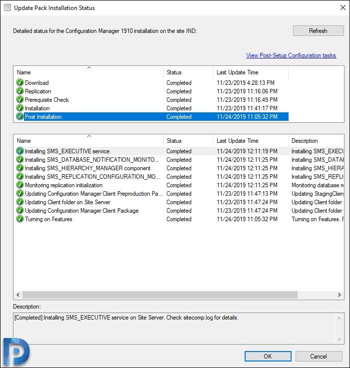
Task: Click the Monitoring database description cell
Action: 318,185
